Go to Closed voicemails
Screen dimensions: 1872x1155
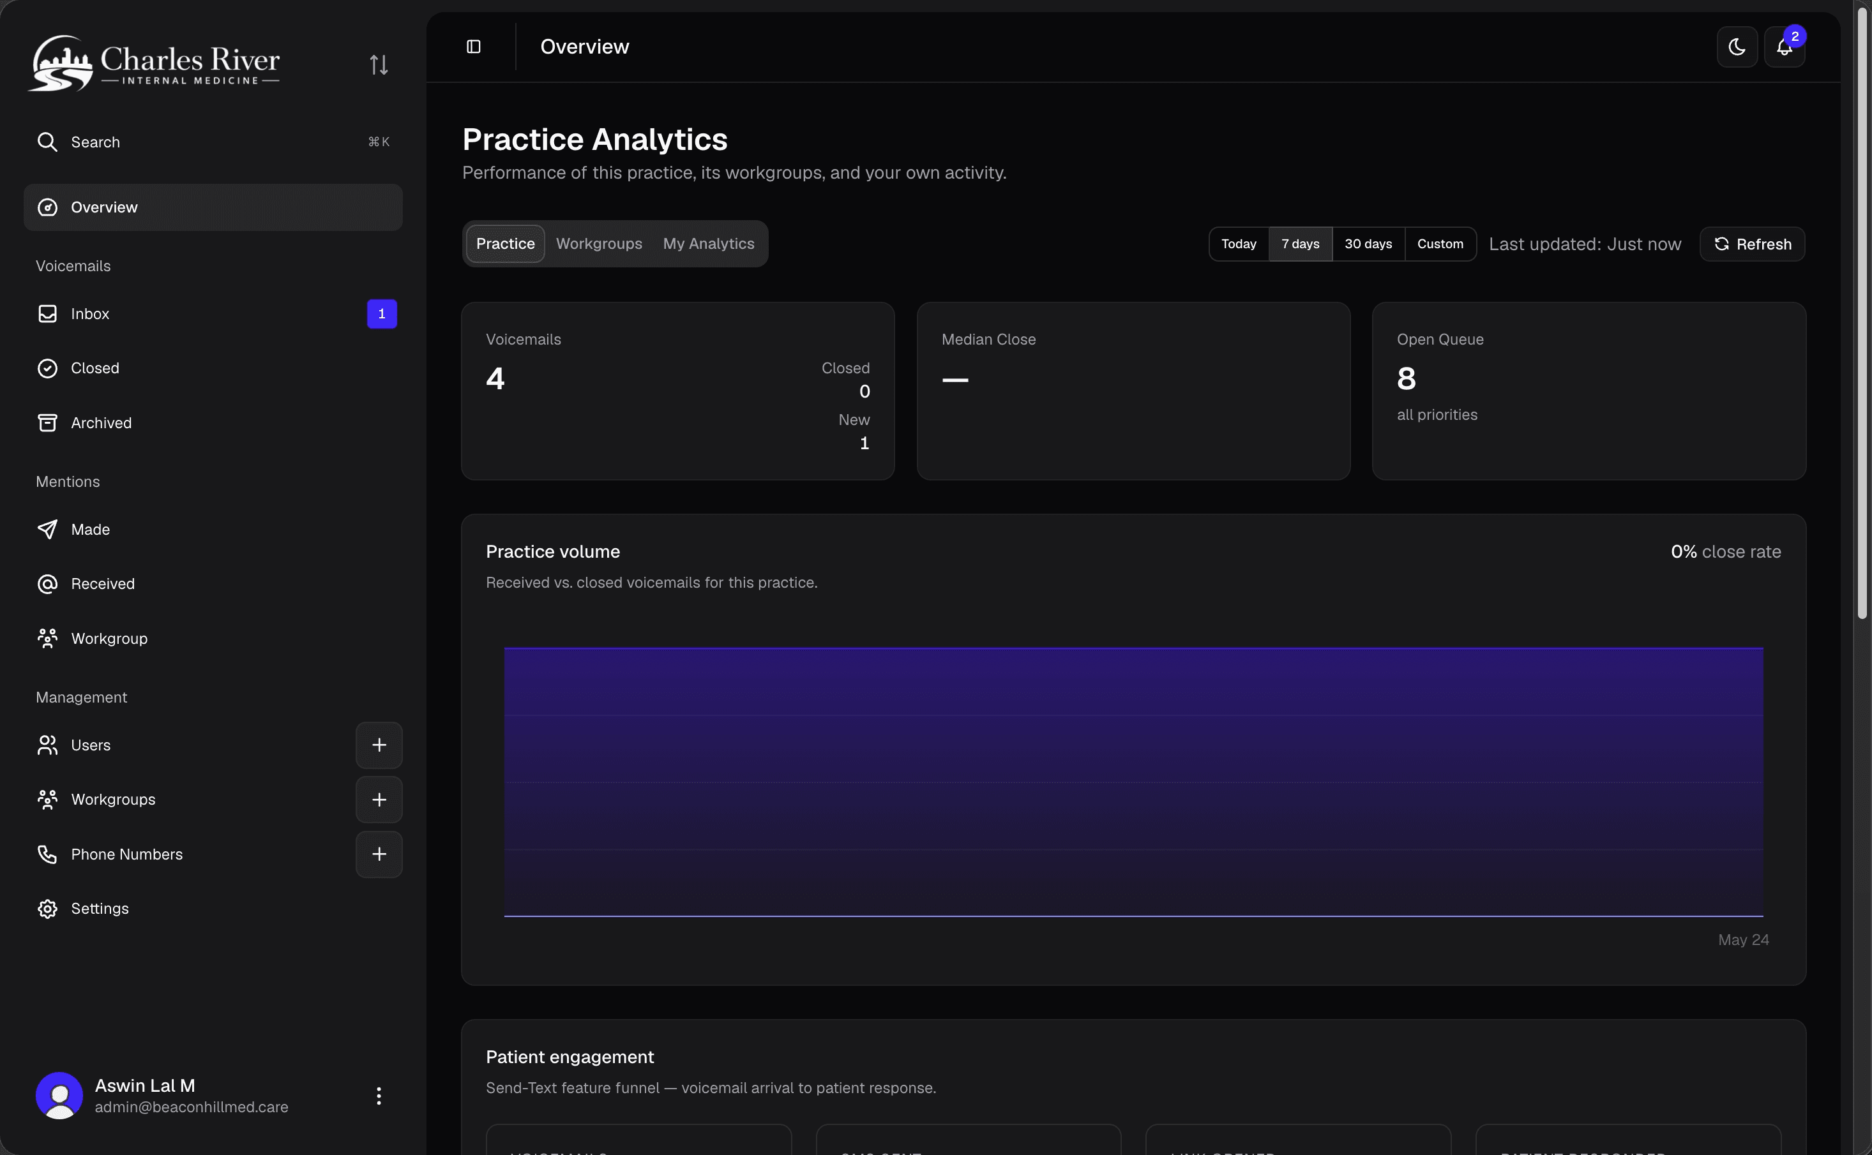click(x=213, y=368)
